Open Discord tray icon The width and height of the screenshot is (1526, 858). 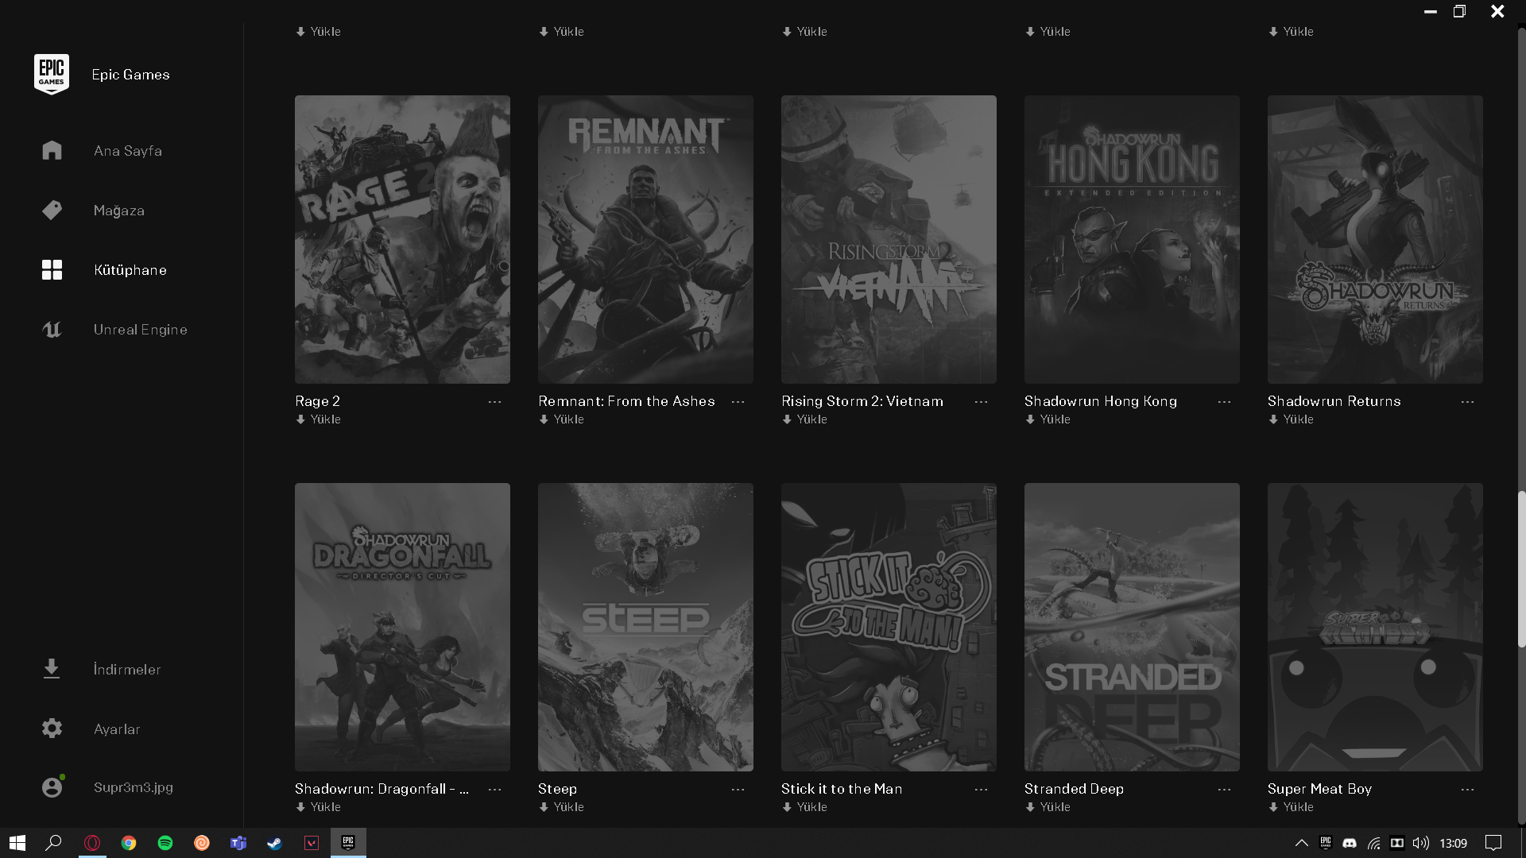(1350, 843)
